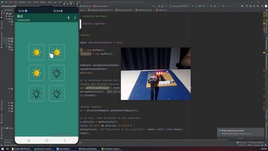
Task: Open the three-dot overflow menu in BLE app
Action: tap(75, 18)
